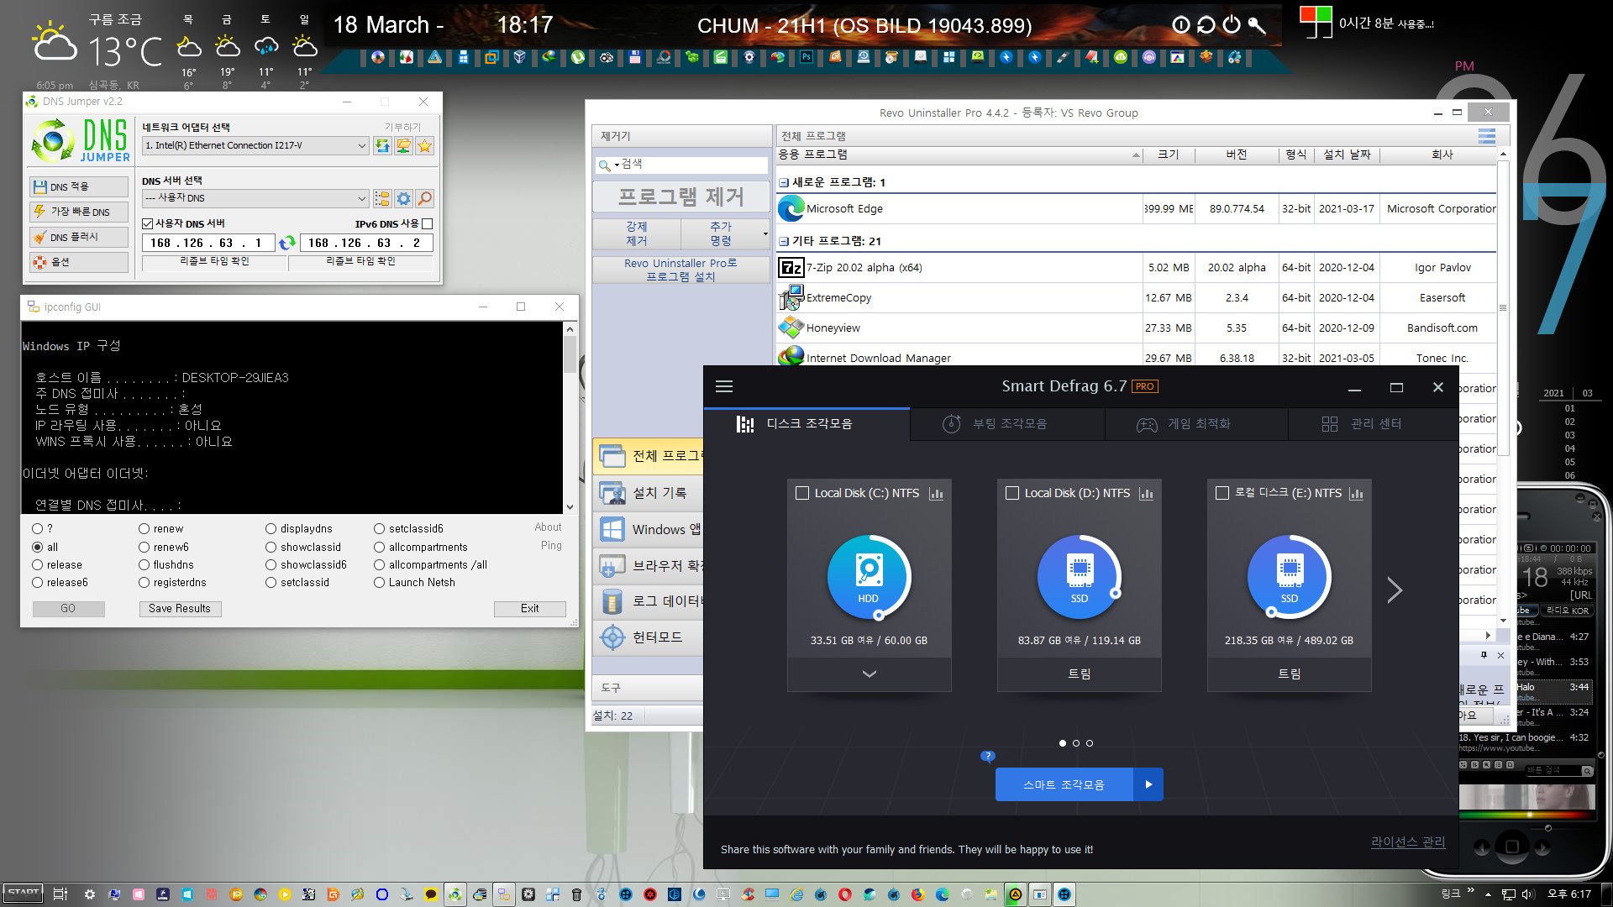Click the 7-Zip program icon in Revo

[791, 268]
